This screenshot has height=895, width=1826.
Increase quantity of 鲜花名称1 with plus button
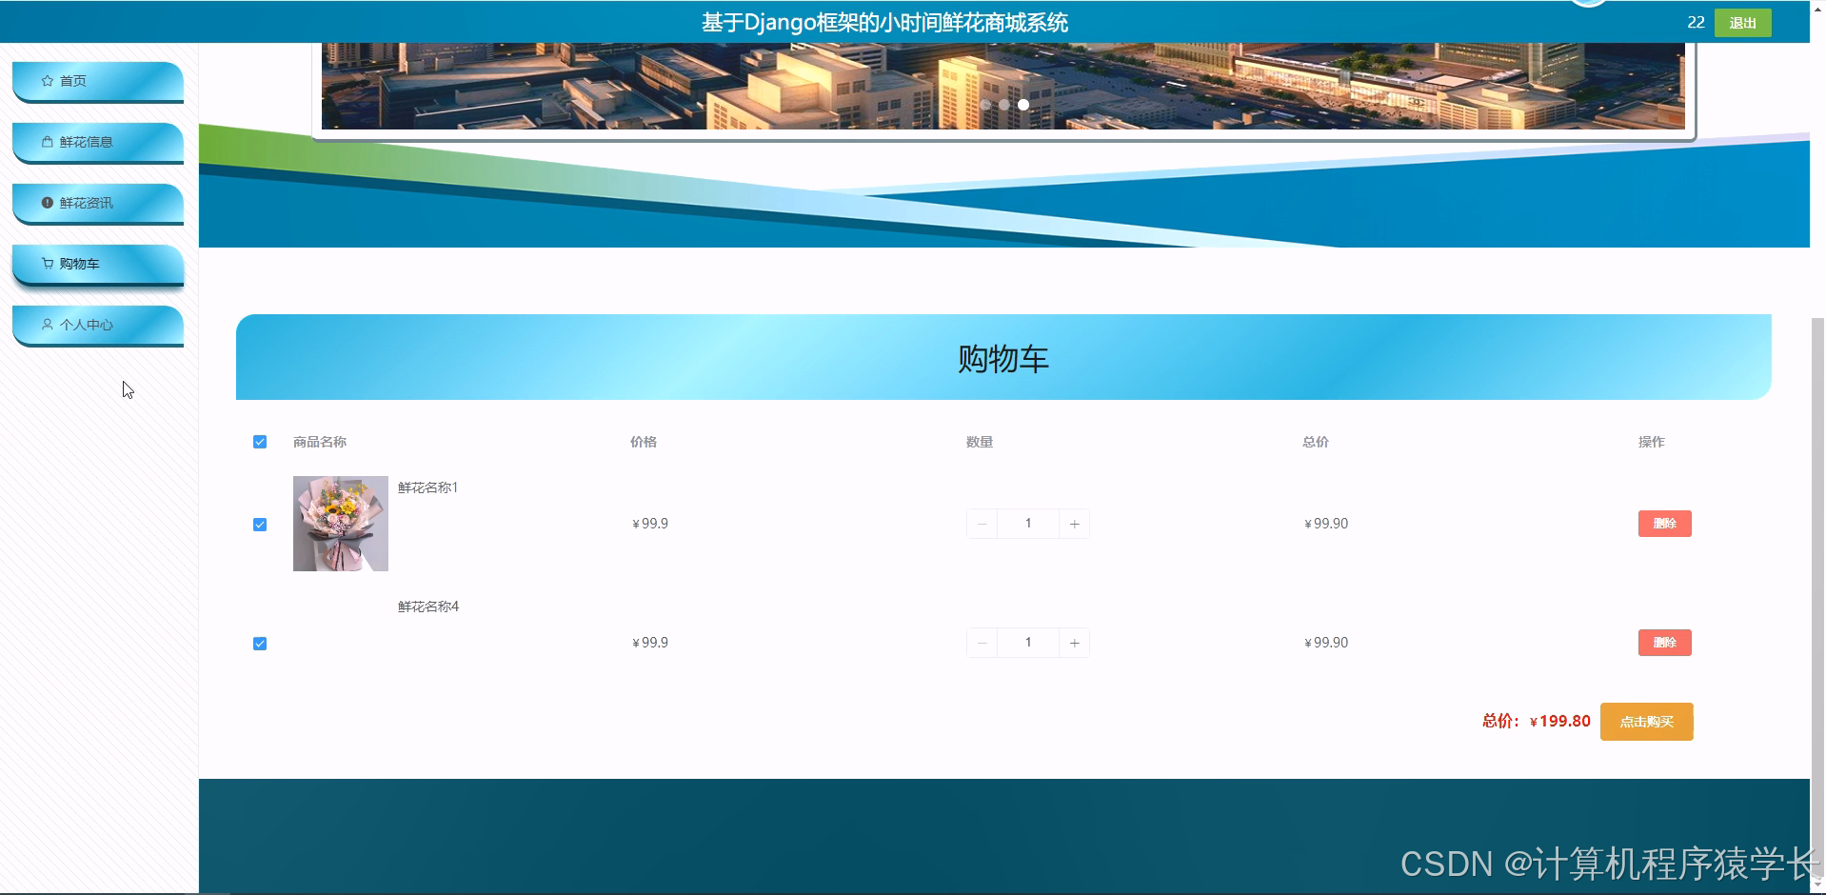1074,524
